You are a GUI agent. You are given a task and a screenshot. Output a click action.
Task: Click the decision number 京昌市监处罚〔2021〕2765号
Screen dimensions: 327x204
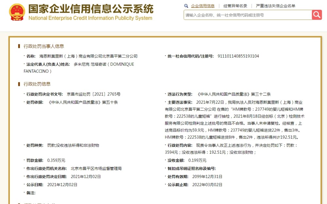point(94,94)
